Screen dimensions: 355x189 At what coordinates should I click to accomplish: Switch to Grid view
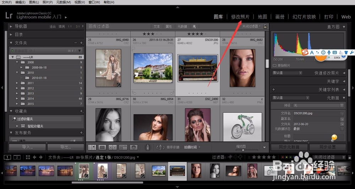pyautogui.click(x=92, y=148)
